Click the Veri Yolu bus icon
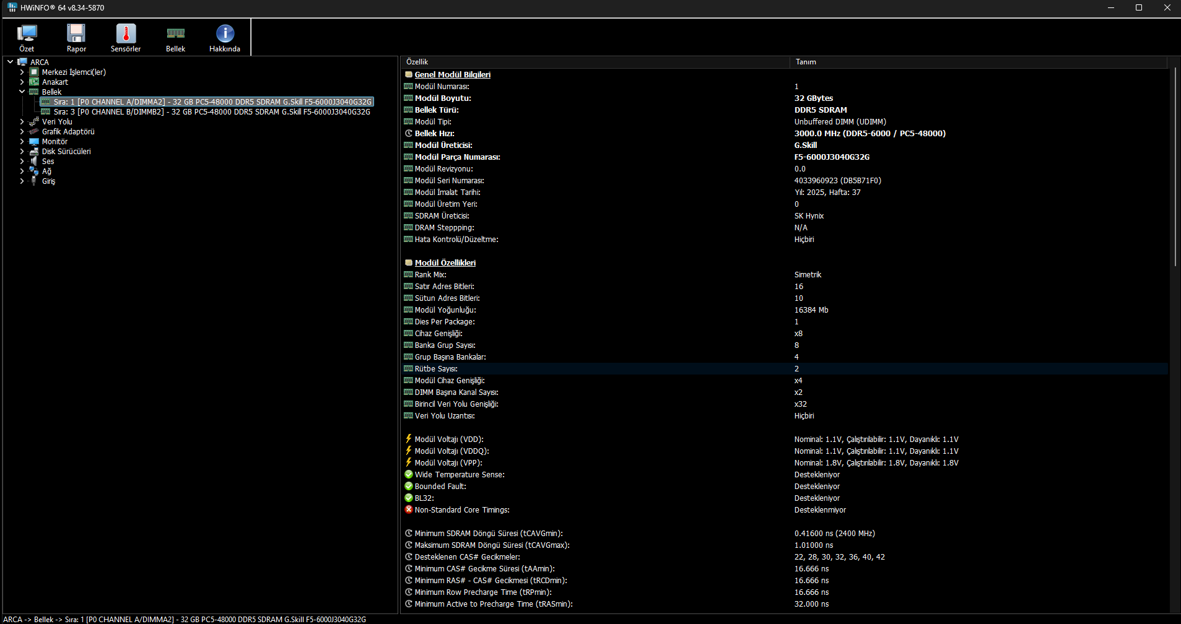Screen dimensions: 1181x624 coord(34,121)
